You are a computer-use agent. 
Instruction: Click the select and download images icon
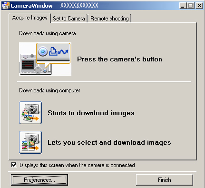pyautogui.click(x=30, y=142)
